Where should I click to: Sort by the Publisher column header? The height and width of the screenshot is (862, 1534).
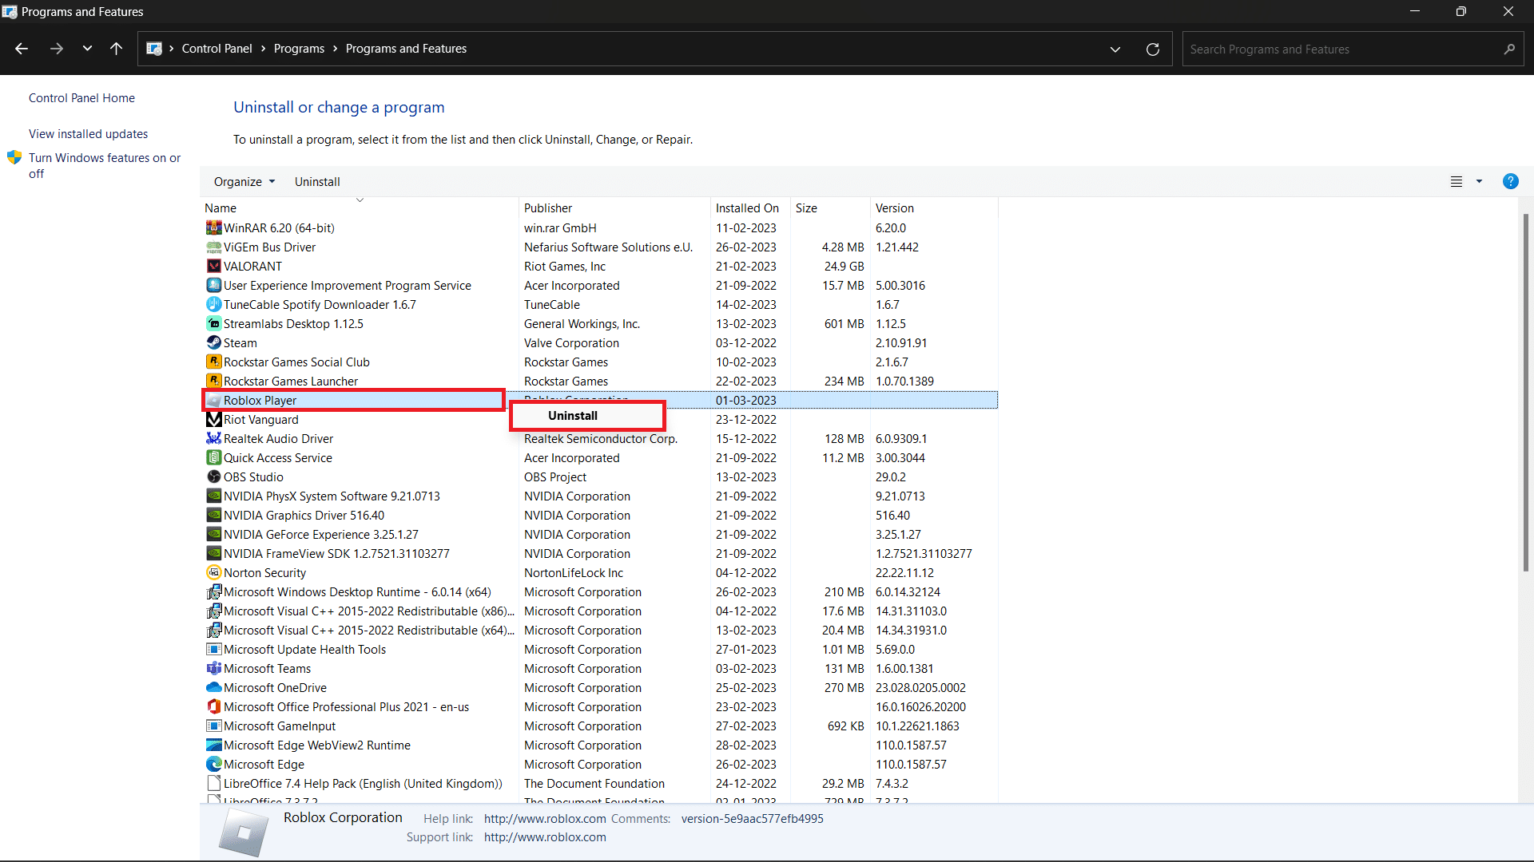click(614, 208)
